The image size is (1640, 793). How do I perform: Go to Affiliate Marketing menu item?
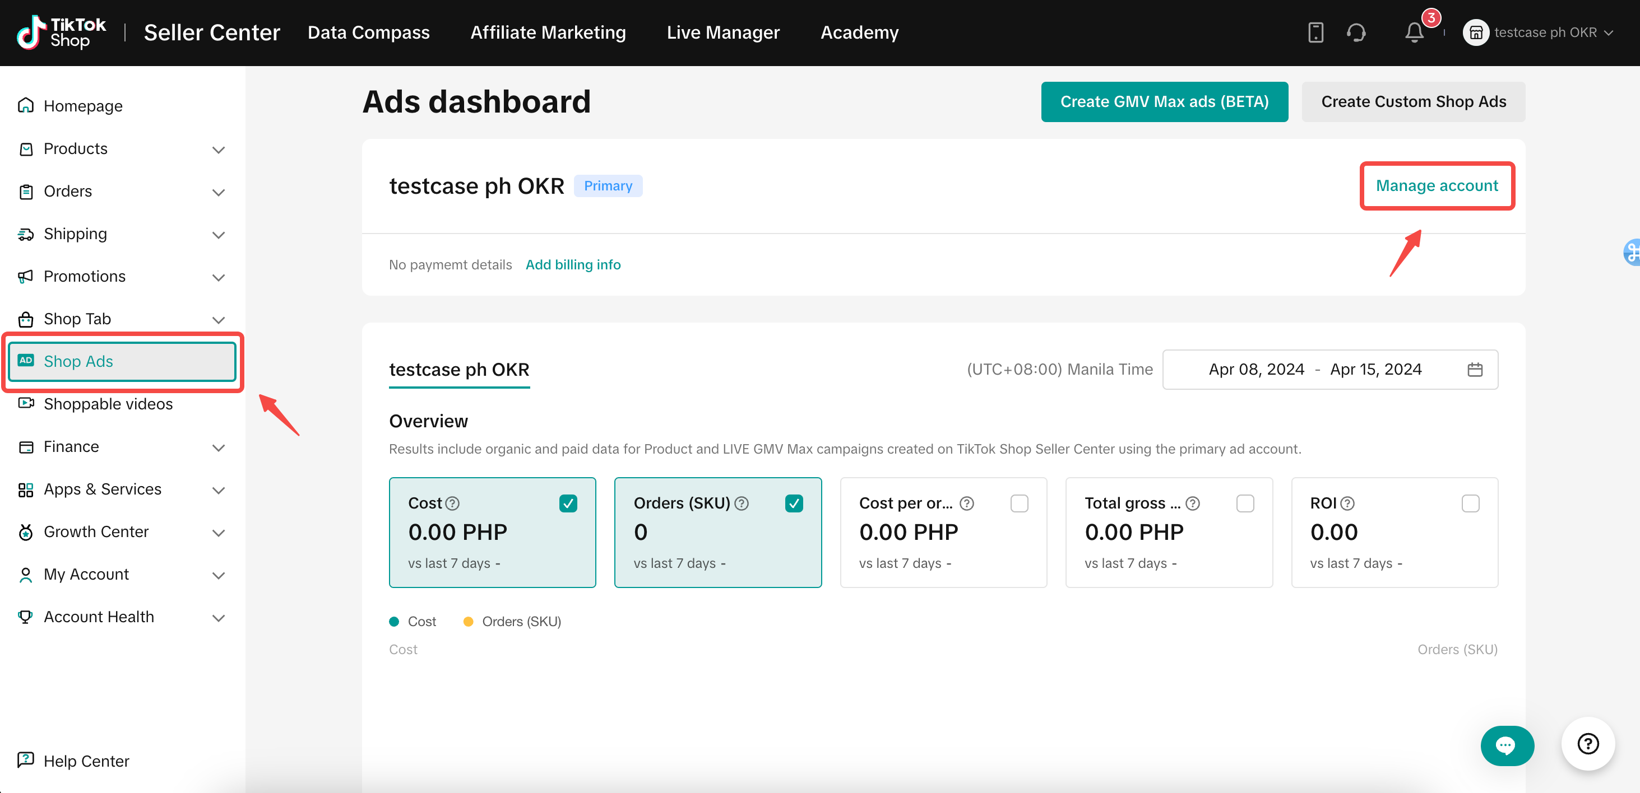pyautogui.click(x=548, y=32)
